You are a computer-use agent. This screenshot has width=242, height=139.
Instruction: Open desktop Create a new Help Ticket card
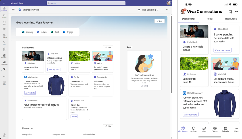point(33,62)
